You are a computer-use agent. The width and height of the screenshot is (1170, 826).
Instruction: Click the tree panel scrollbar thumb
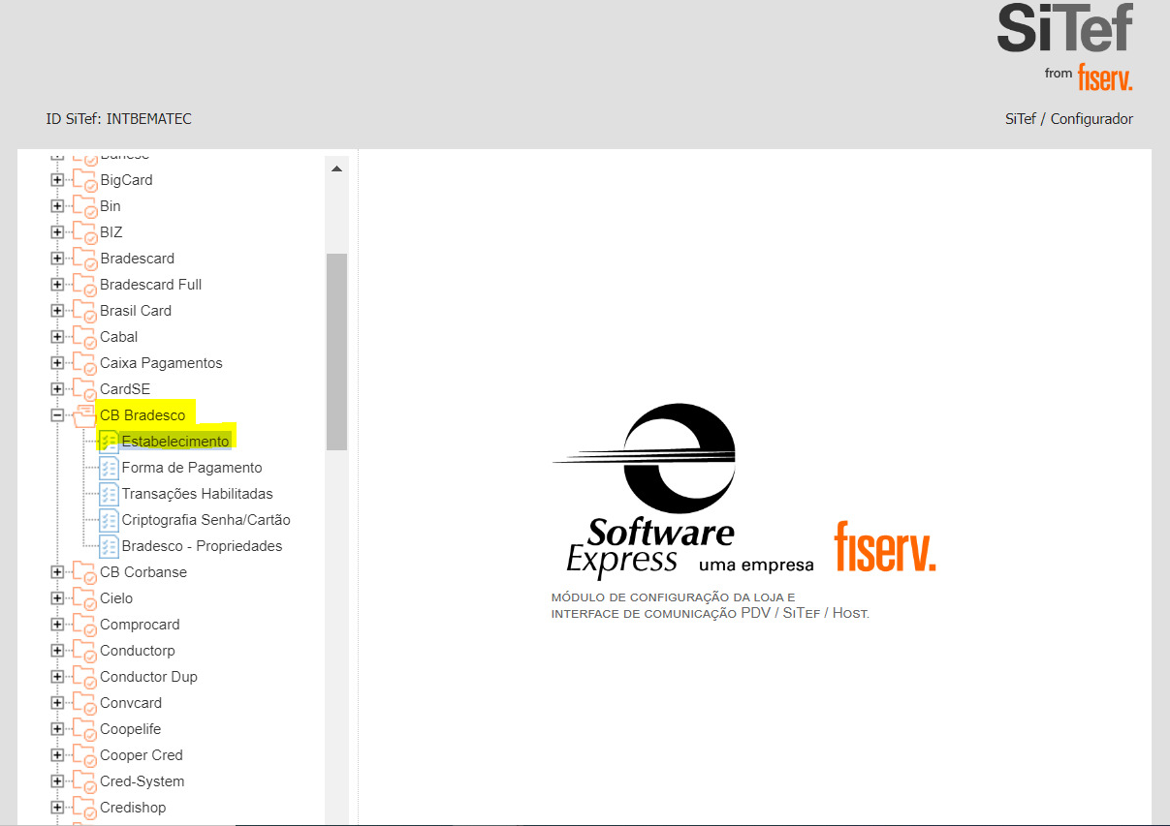tap(336, 352)
